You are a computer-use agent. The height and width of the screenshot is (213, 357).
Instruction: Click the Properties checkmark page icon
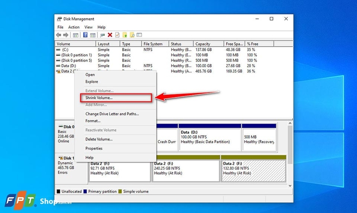coord(117,35)
